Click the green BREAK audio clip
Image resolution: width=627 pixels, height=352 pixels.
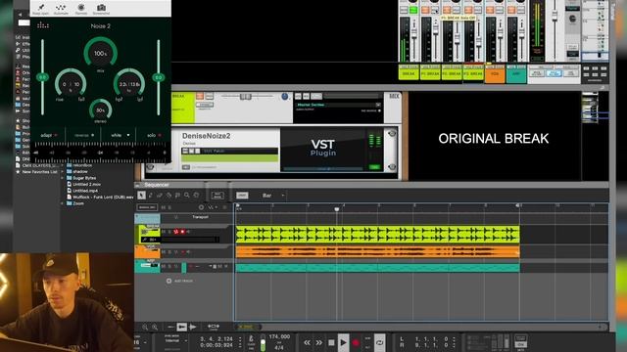377,235
